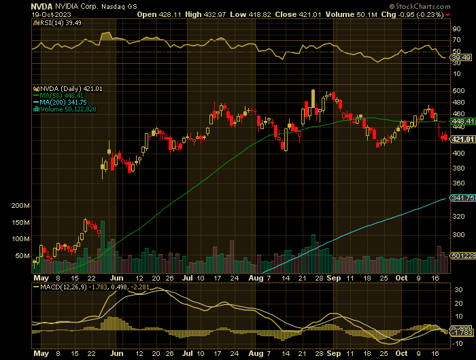Click the MA(50) 448.41 legend text
Viewport: 476px width, 360px height.
[x=62, y=96]
